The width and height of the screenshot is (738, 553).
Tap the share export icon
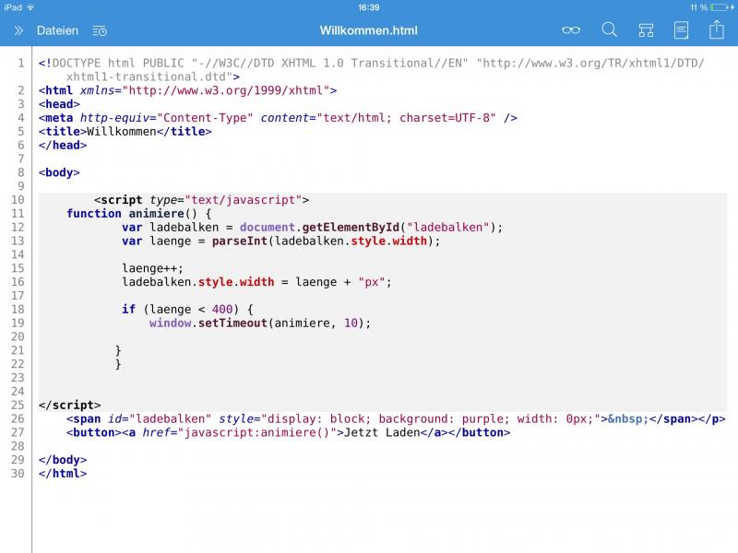pos(716,30)
